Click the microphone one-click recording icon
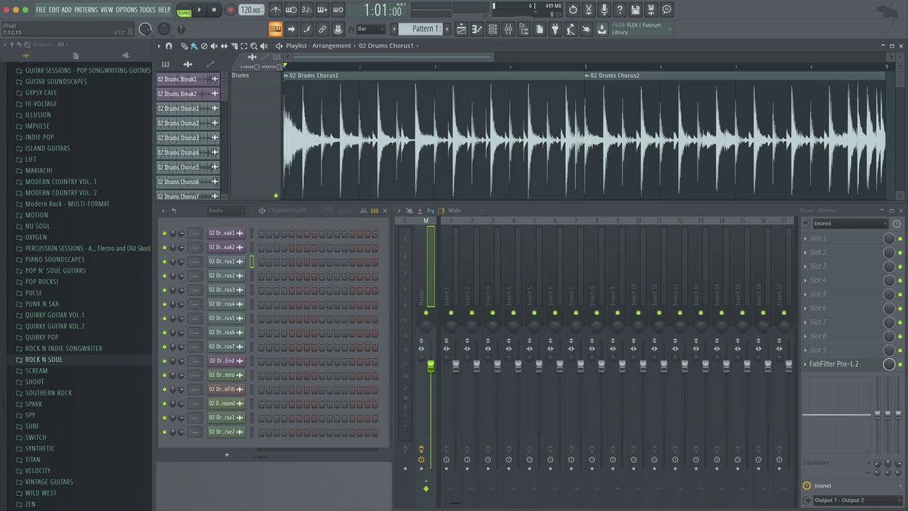The height and width of the screenshot is (511, 908). point(604,10)
